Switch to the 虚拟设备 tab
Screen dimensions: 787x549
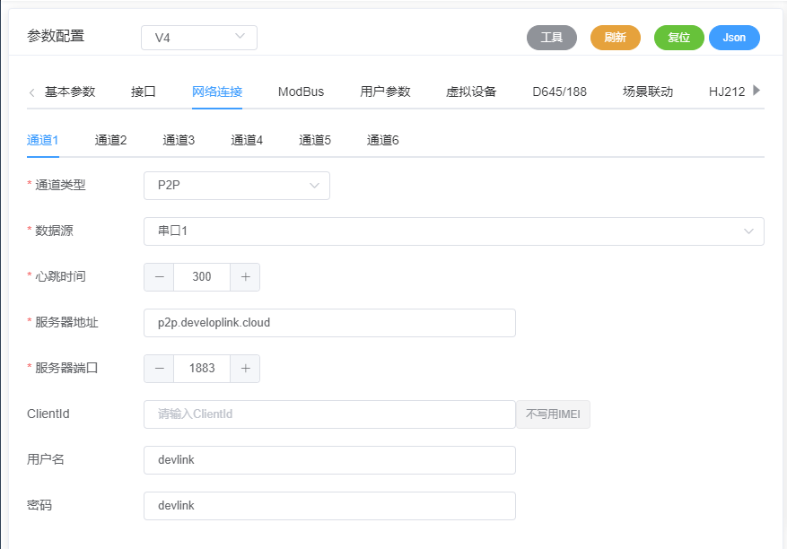pos(471,91)
